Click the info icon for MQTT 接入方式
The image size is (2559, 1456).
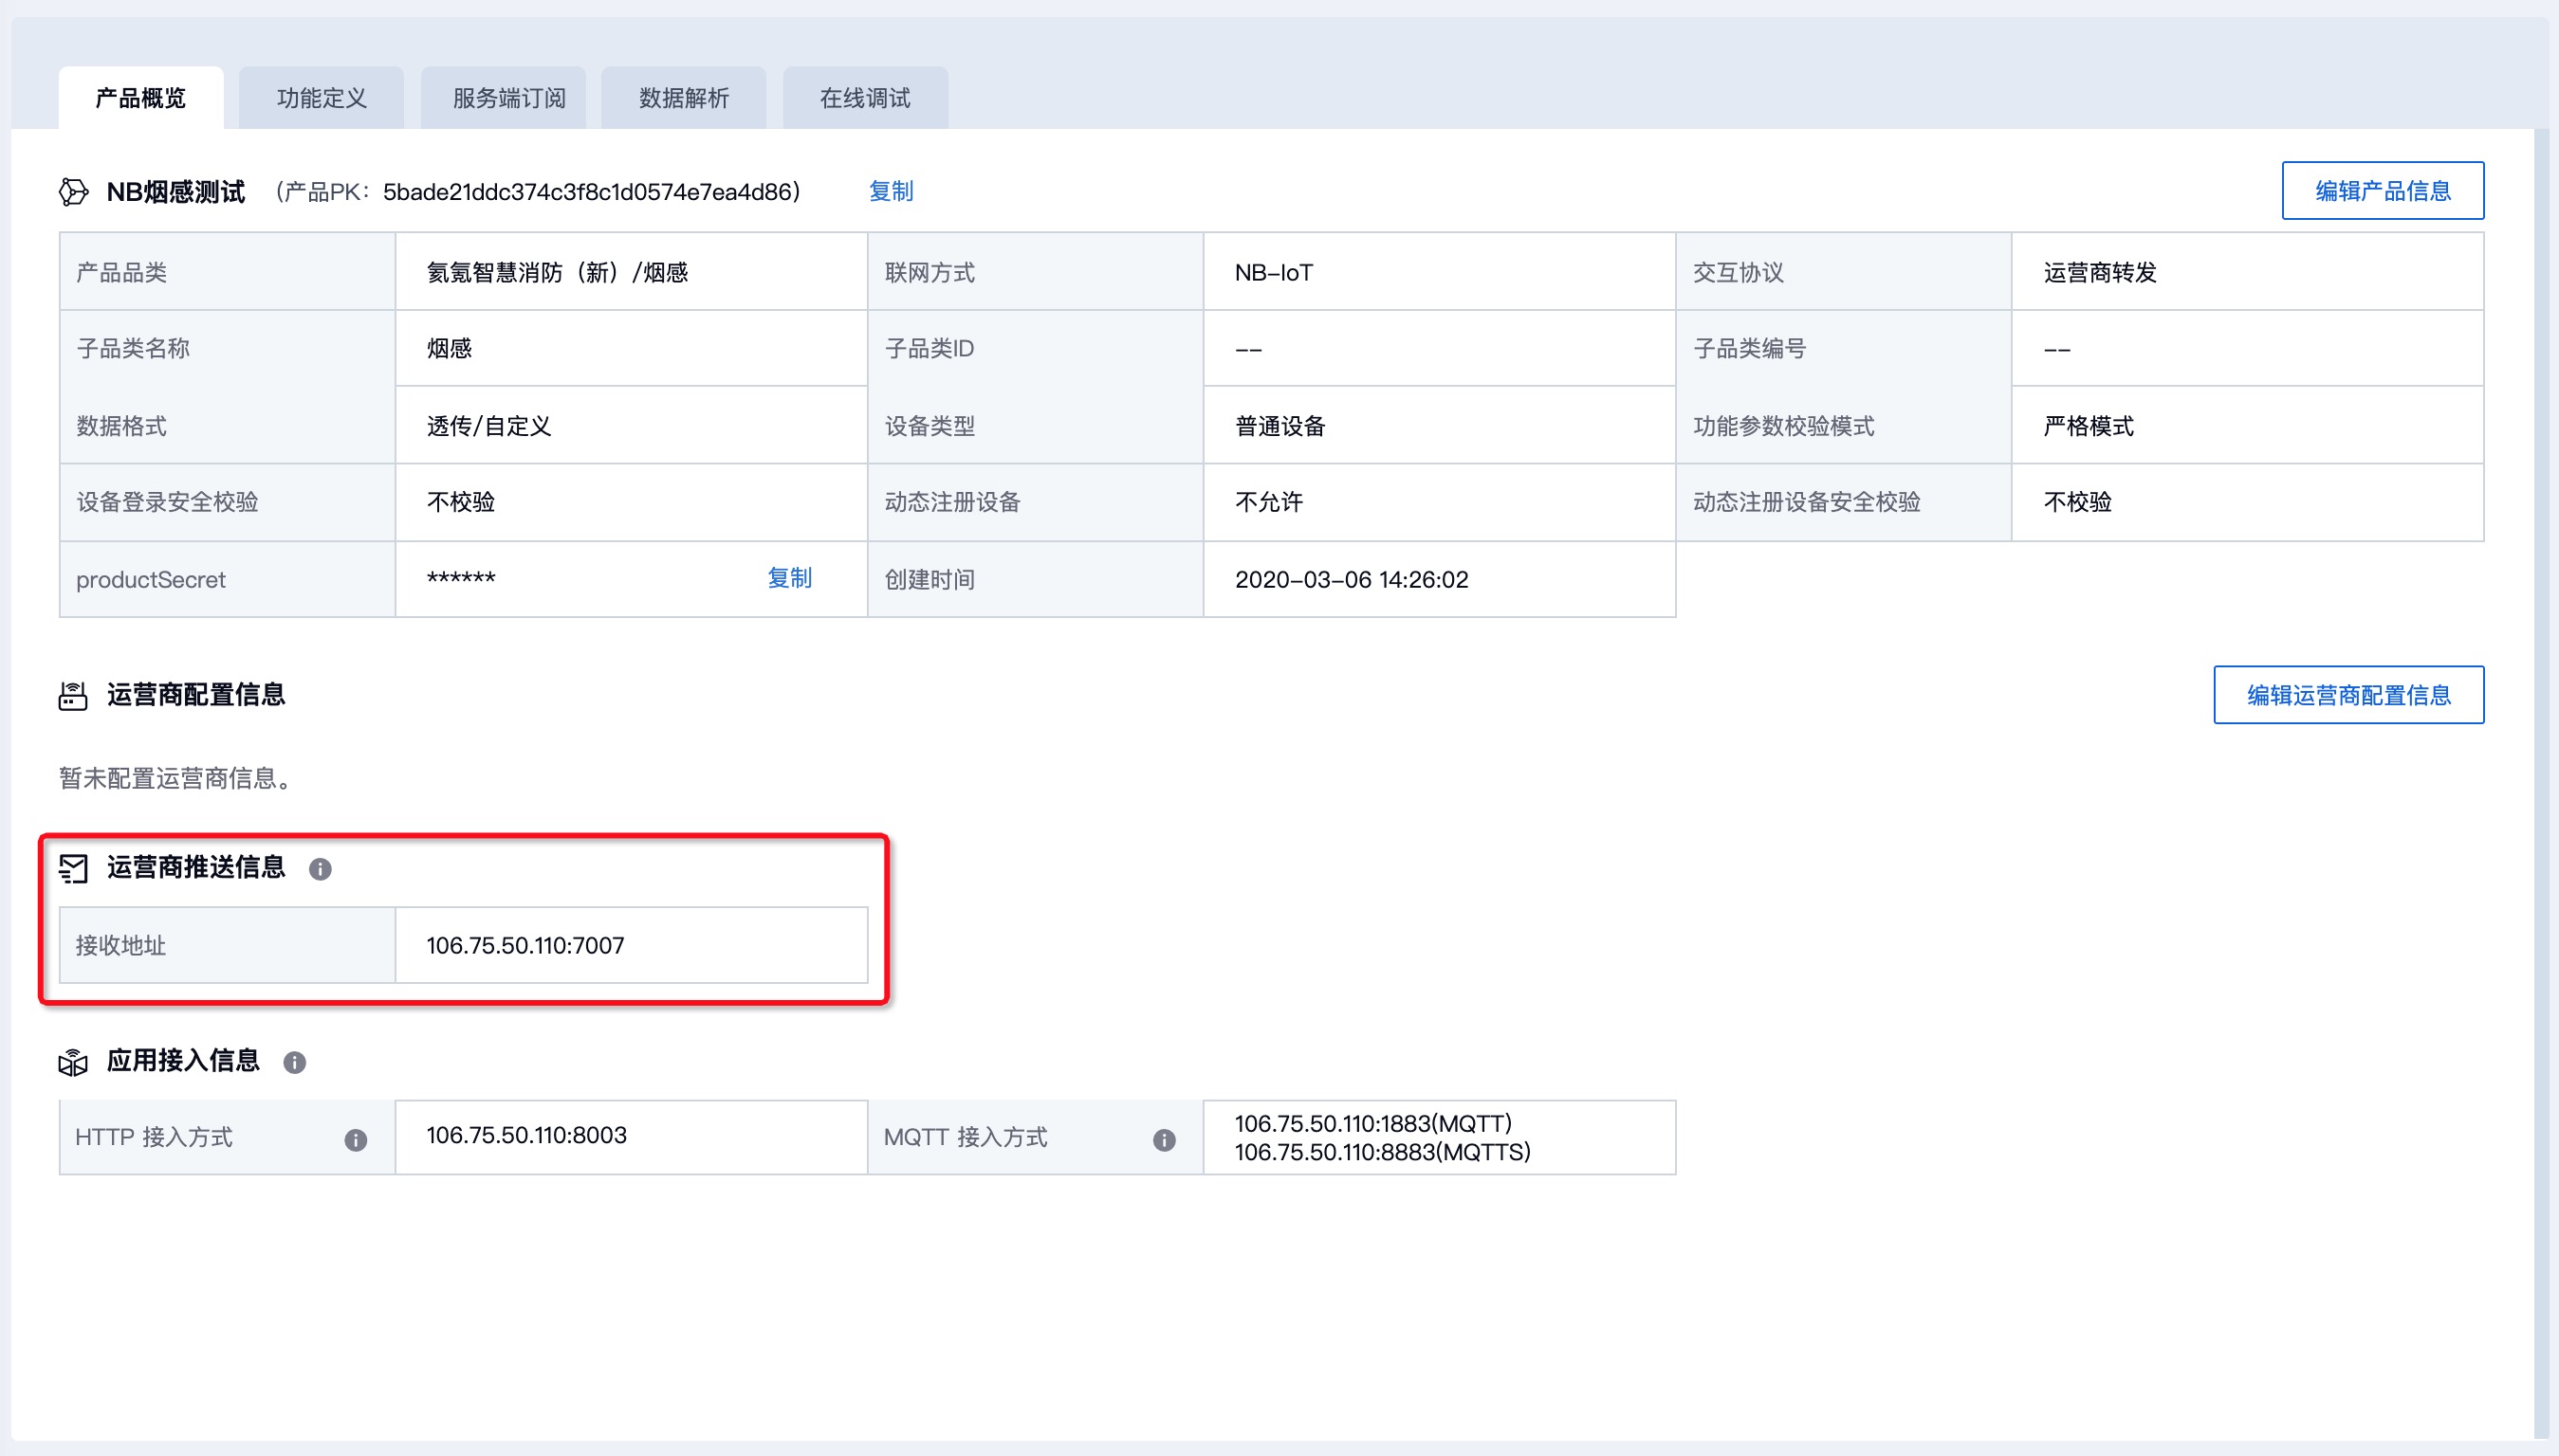pos(1164,1140)
